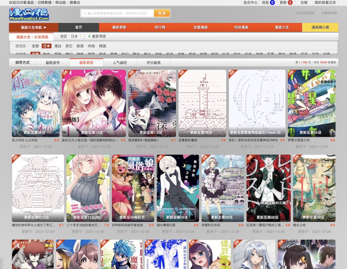The width and height of the screenshot is (347, 269).
Task: Select region filter 韩国
Action: pos(103,46)
